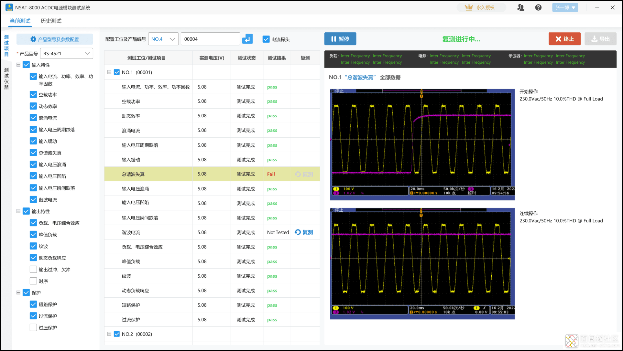Screen dimensions: 623x351
Task: Open the help question mark icon
Action: 538,7
